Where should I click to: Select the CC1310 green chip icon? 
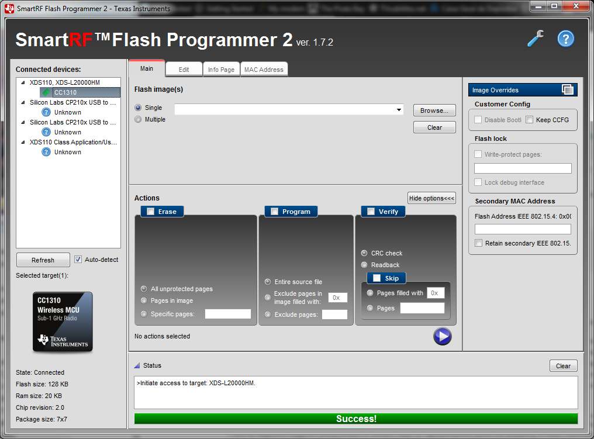(x=46, y=92)
